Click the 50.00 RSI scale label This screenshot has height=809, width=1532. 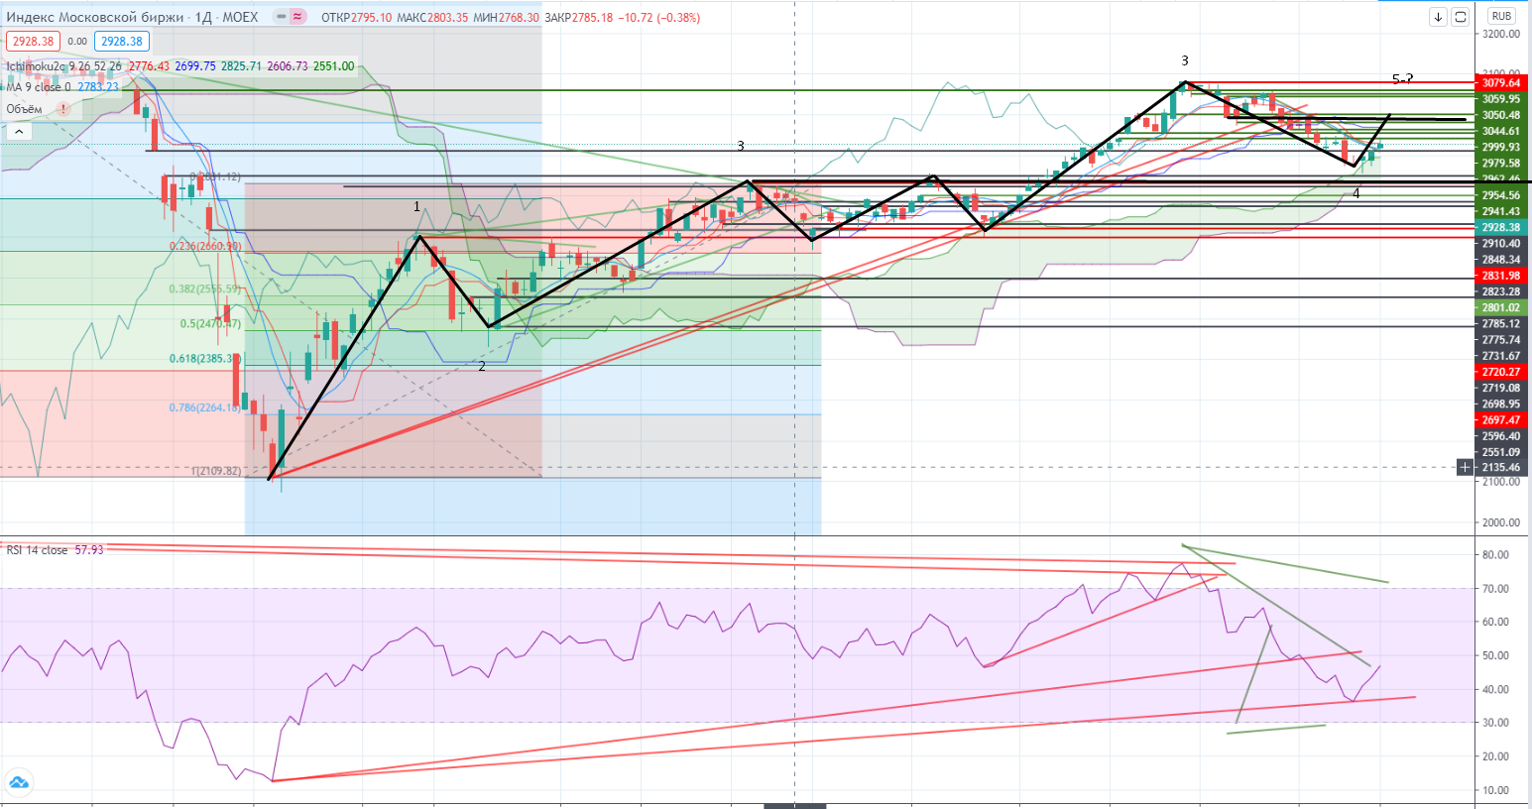click(x=1495, y=656)
